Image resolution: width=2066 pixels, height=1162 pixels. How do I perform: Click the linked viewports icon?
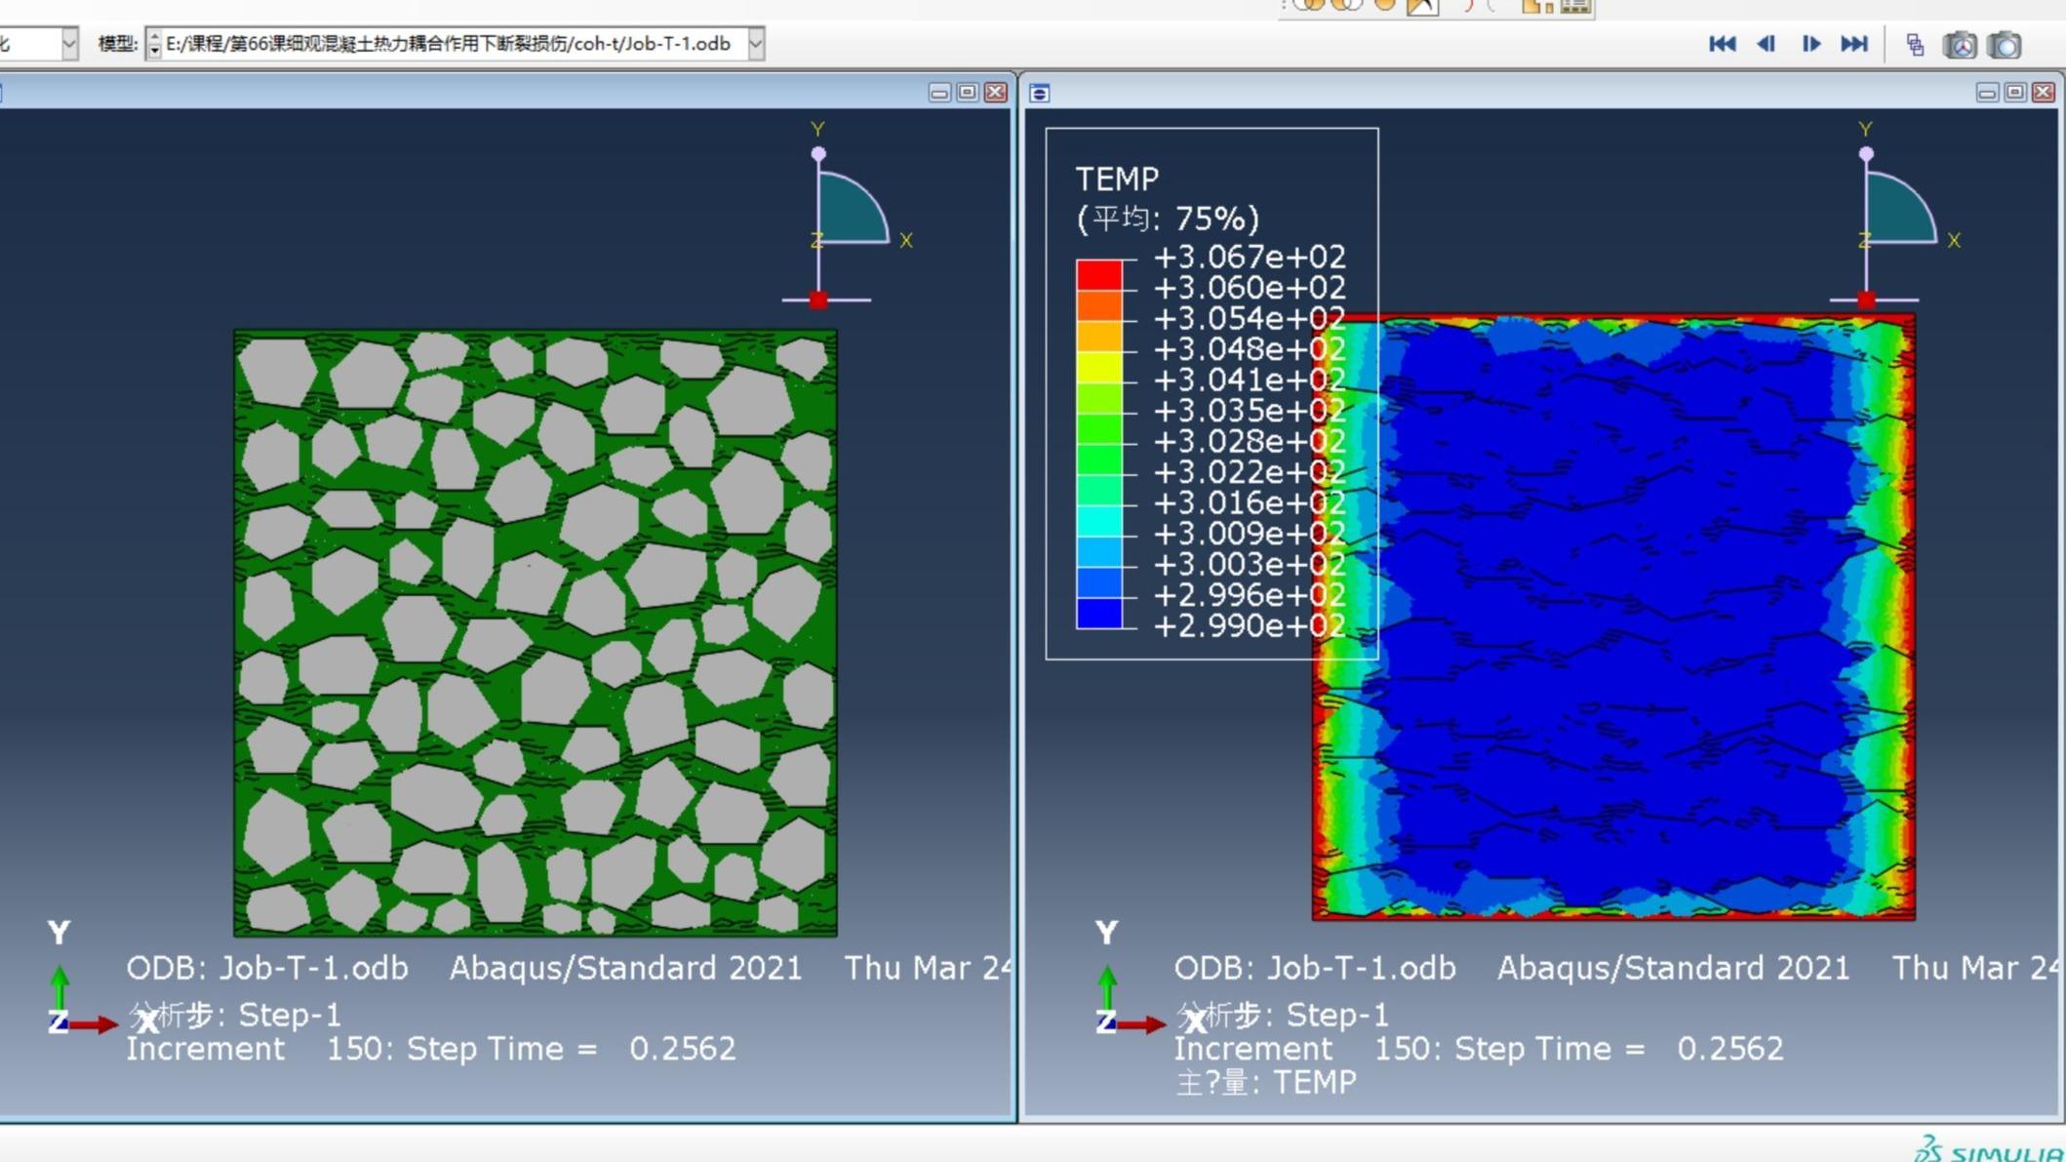(1915, 45)
